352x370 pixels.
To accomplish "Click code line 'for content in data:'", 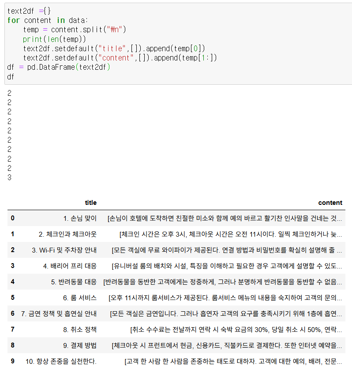I will 47,20.
